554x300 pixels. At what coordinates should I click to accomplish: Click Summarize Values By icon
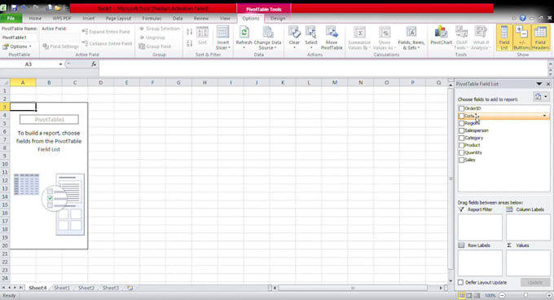[x=359, y=33]
